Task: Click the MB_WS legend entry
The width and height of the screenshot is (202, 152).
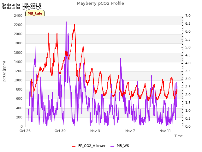Action: tap(120, 146)
